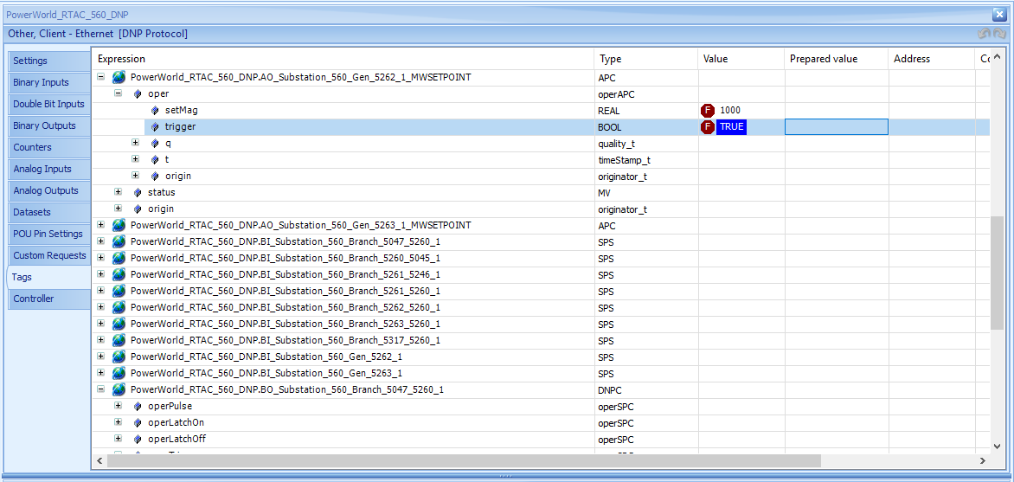Click the horizontal scrollbar thumb

pos(464,460)
